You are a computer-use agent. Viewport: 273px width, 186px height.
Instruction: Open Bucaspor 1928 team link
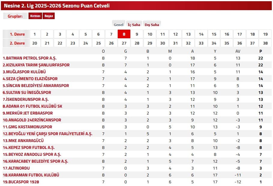(x=21, y=182)
